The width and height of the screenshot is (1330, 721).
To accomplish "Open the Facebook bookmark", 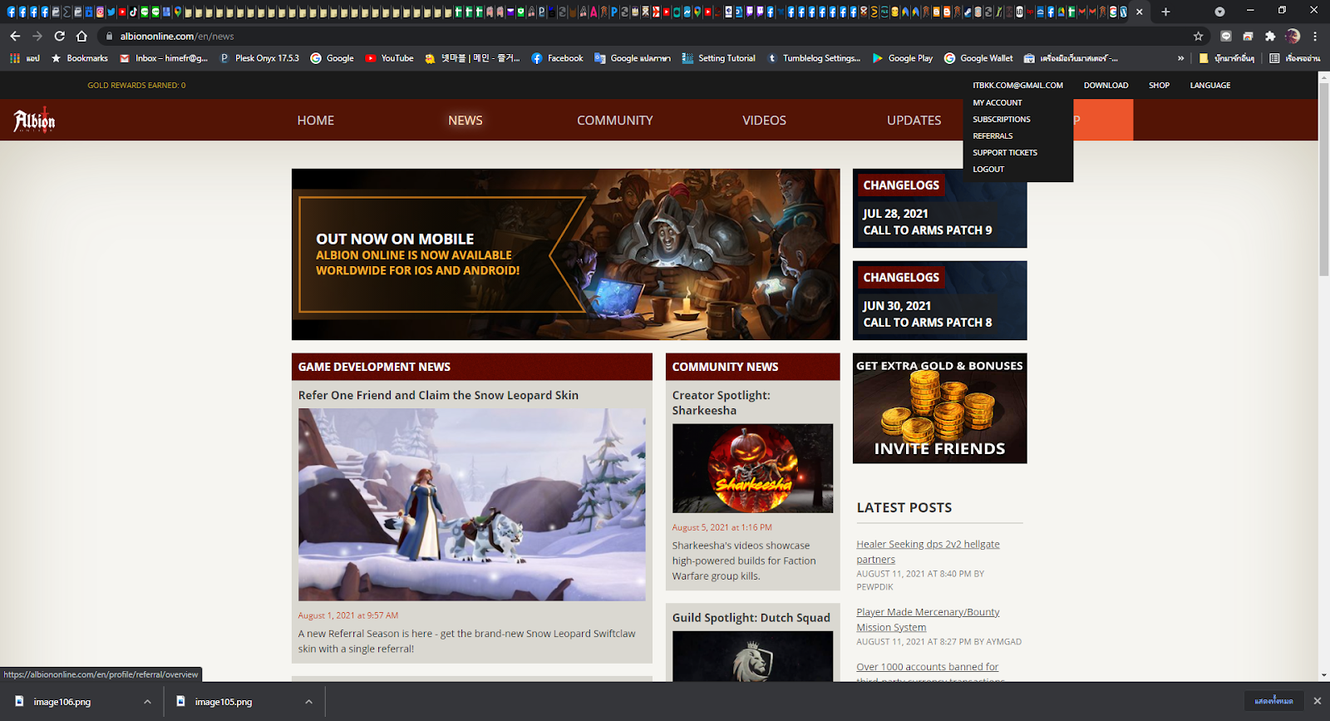I will (x=557, y=58).
